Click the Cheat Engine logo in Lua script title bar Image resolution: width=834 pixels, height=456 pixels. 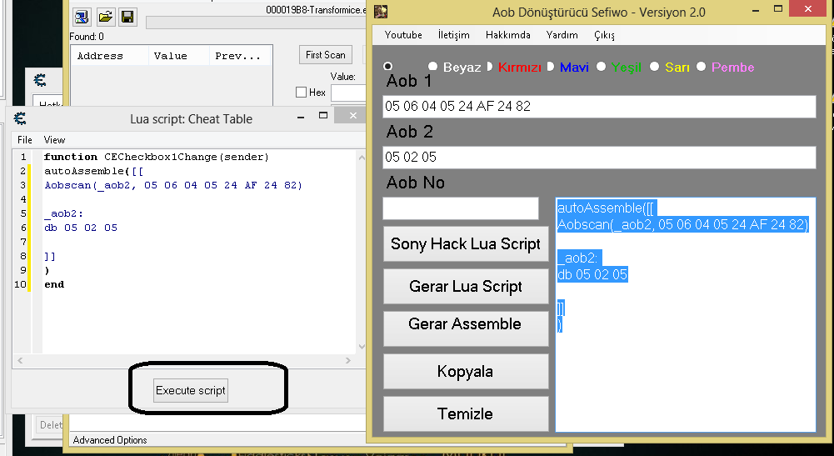(x=20, y=118)
